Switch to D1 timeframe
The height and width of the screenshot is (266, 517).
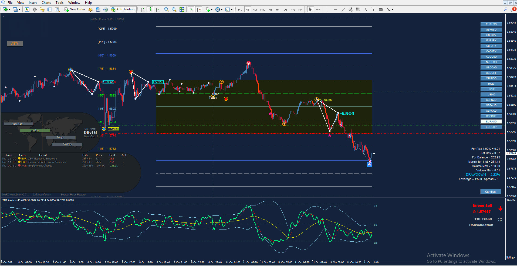(285, 9)
